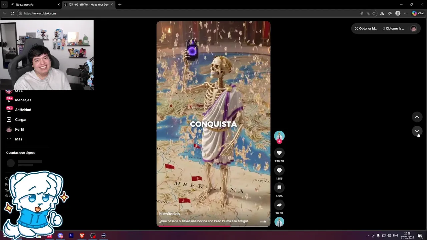Open Mensajes in the TikTok sidebar
The width and height of the screenshot is (427, 240).
pos(23,100)
